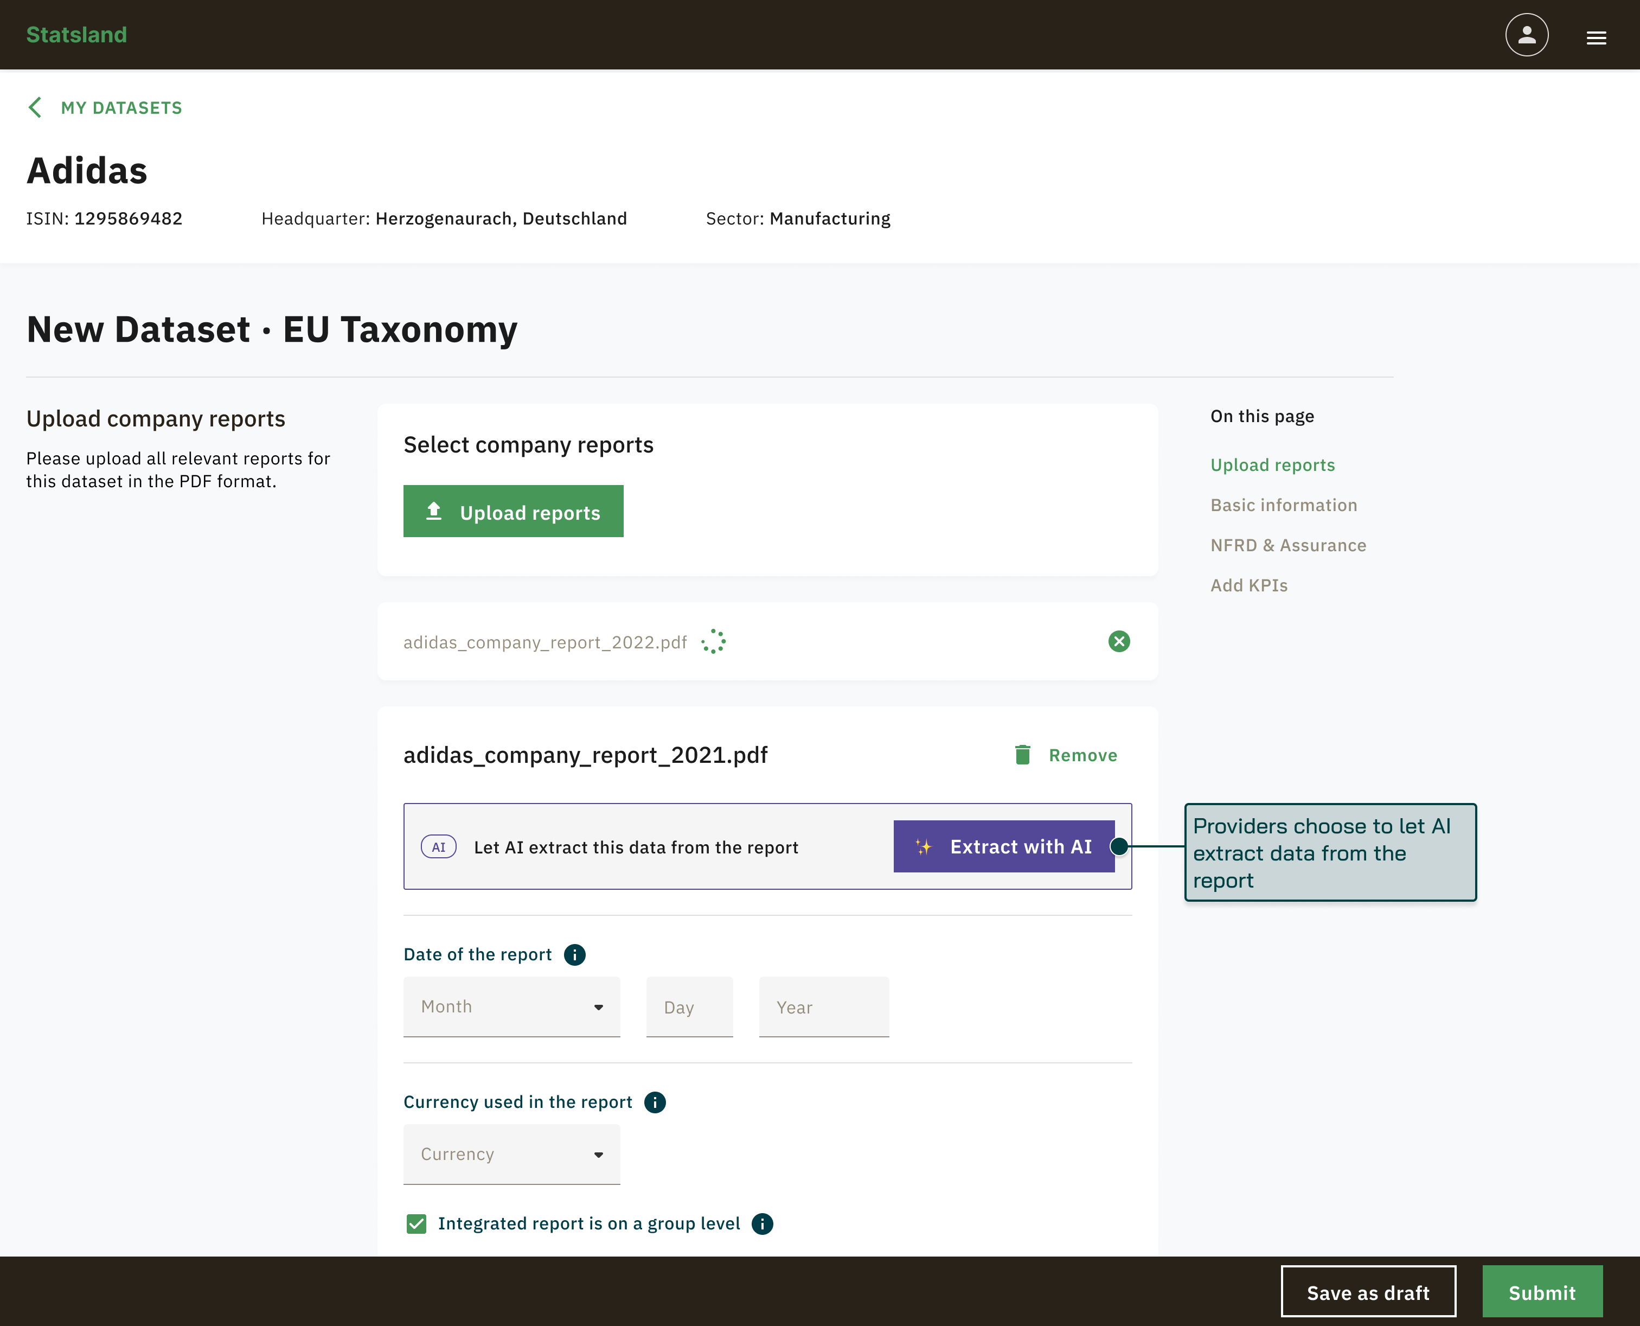Click the trash icon for the 2021 report

click(1022, 755)
